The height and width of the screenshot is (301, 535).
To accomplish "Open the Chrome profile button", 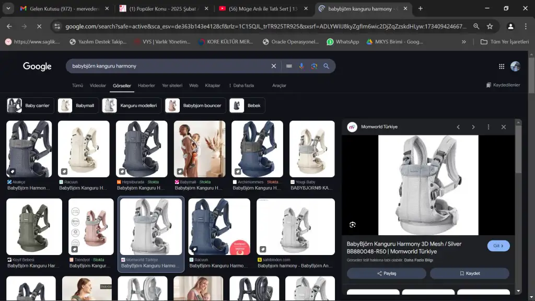I will click(x=510, y=26).
